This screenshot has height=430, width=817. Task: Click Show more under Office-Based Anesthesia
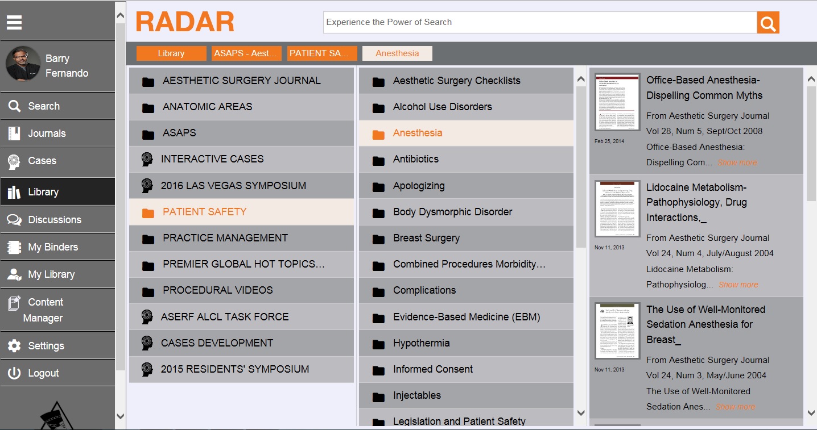coord(737,162)
